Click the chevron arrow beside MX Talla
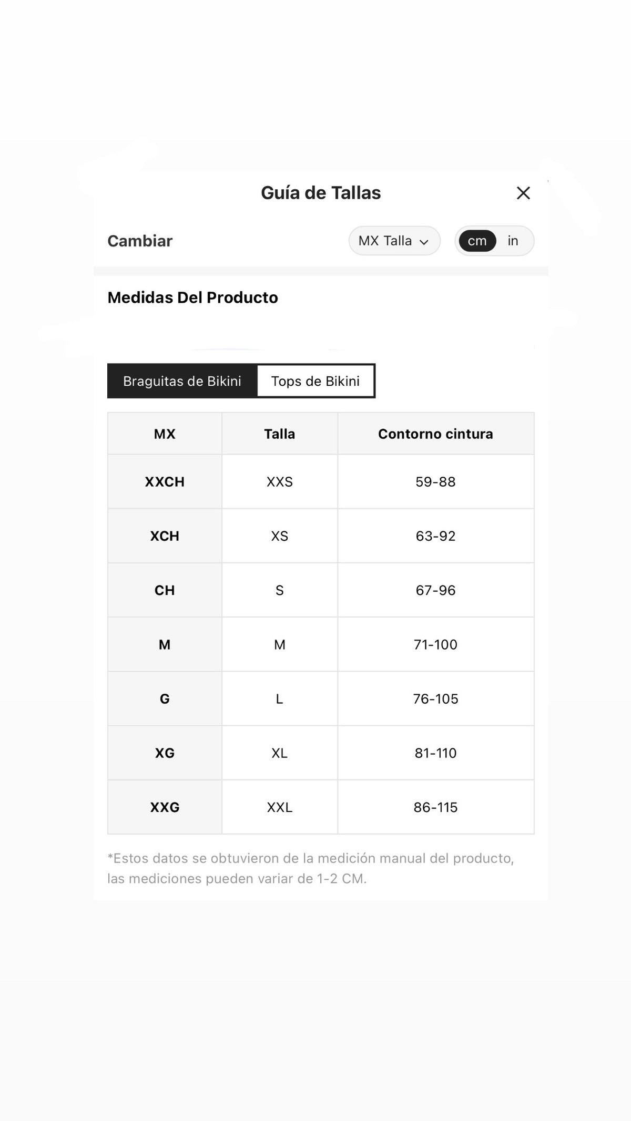Viewport: 631px width, 1121px height. [x=424, y=242]
